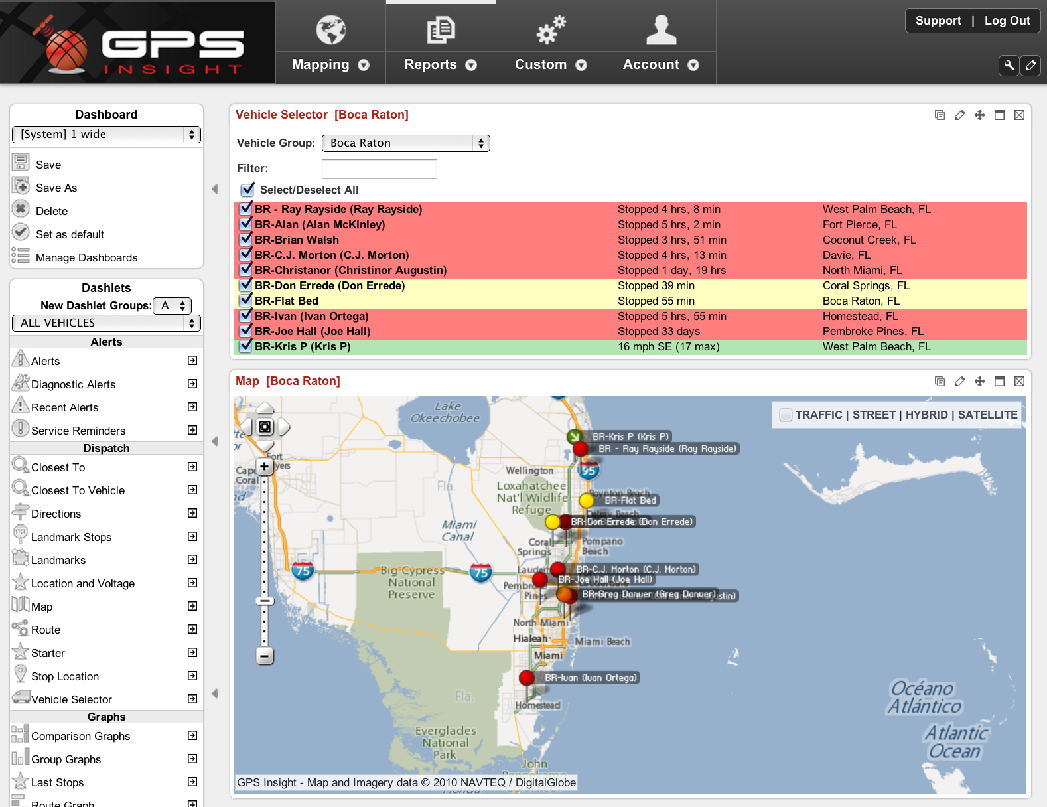Open the ALL VEHICLES dropdown
Viewport: 1047px width, 807px height.
point(106,323)
